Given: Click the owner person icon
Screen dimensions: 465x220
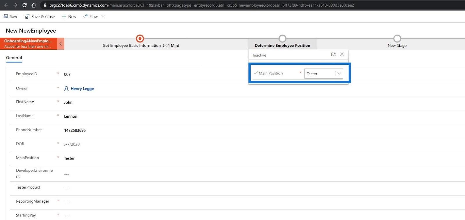Looking at the screenshot, I should 66,89.
